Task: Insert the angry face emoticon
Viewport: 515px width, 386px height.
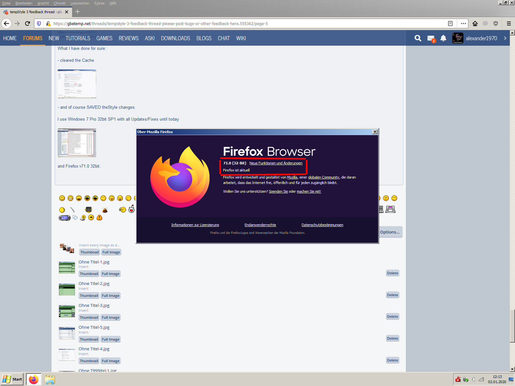Action: point(386,198)
